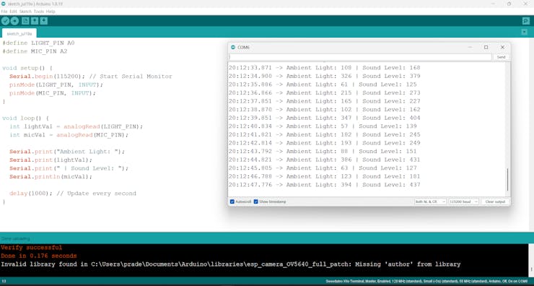Click the COM6 window logo icon
534x286 pixels.
coord(233,47)
